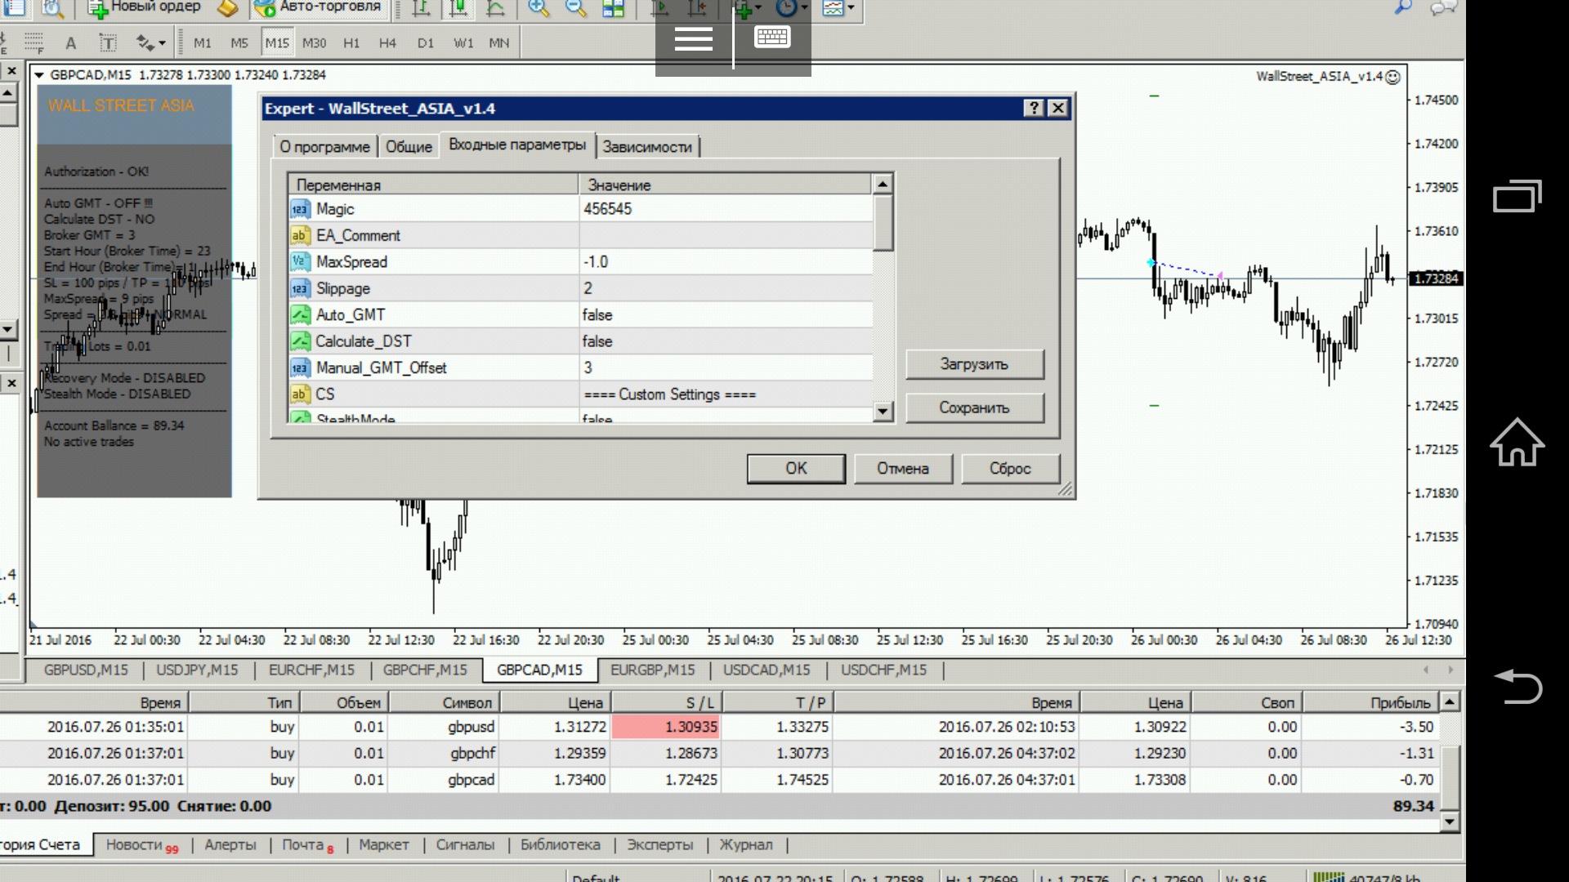The width and height of the screenshot is (1569, 882).
Task: Open the 'Эксперты' terminal tab
Action: (x=659, y=845)
